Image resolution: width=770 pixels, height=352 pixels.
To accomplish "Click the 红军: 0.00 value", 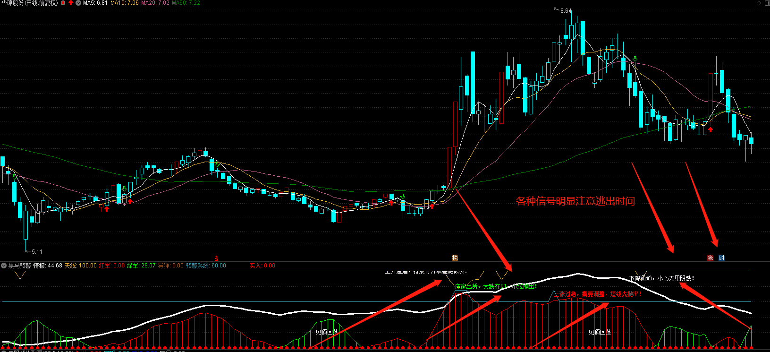I will [112, 266].
